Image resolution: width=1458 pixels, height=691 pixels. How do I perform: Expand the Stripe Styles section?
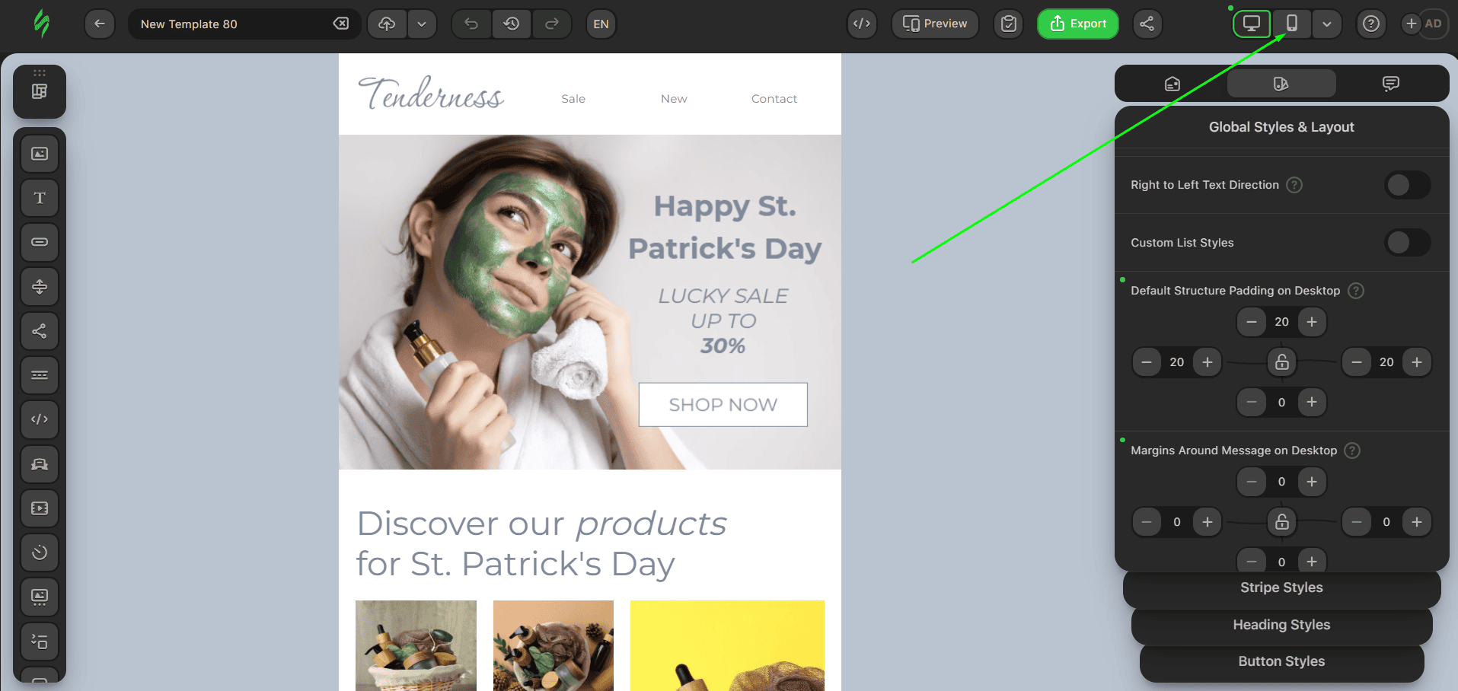tap(1281, 588)
